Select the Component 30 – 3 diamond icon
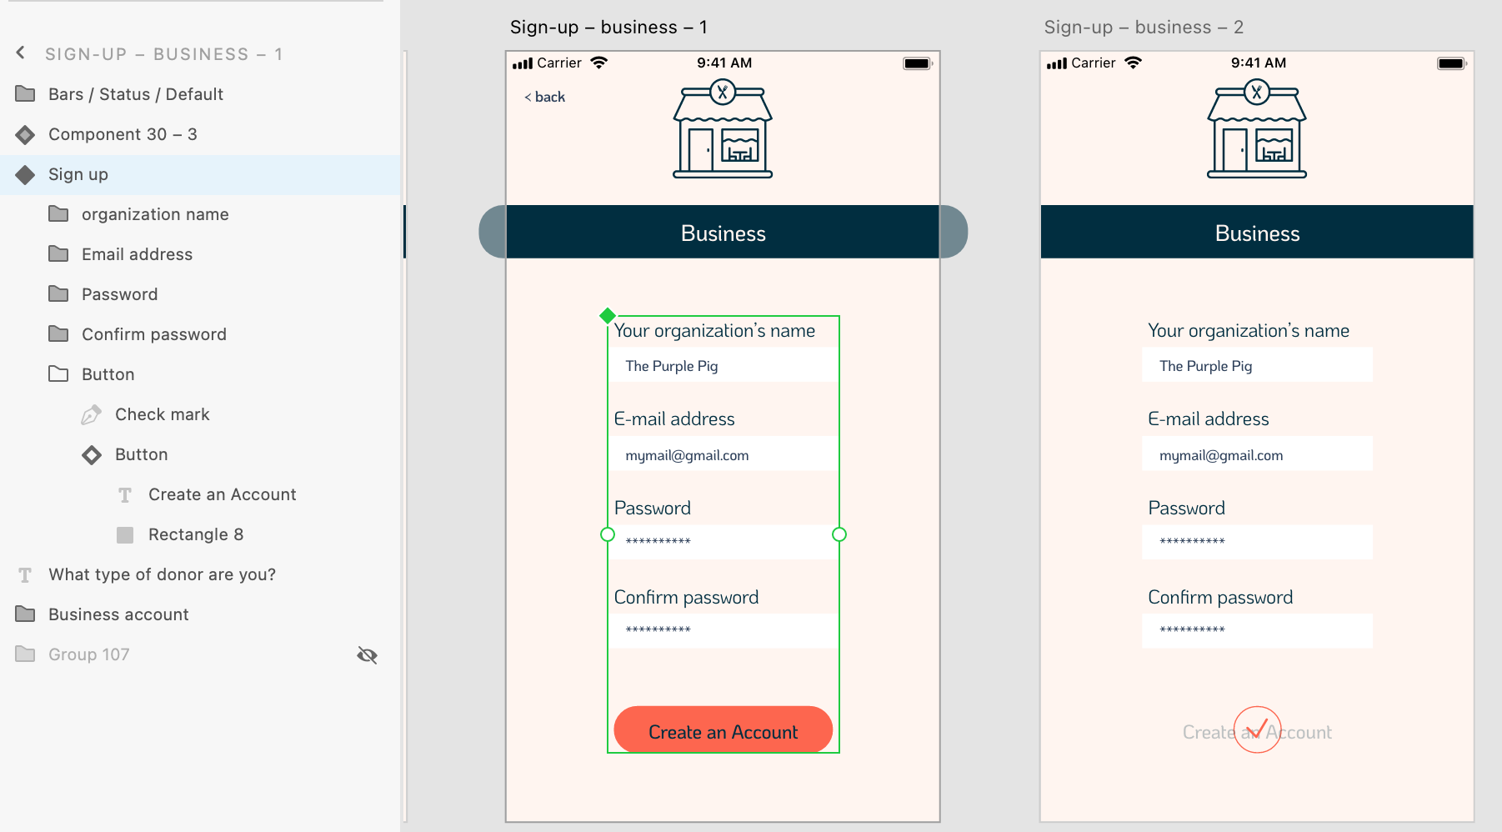1502x832 pixels. (x=25, y=134)
